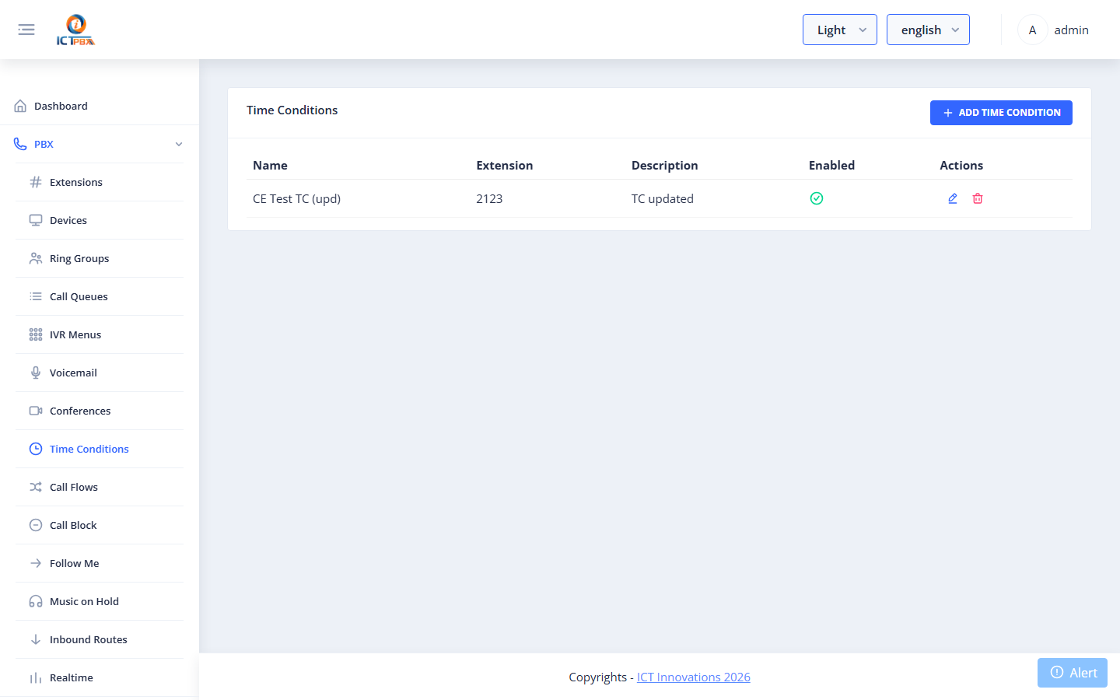Click the Voicemail microphone icon

[36, 373]
